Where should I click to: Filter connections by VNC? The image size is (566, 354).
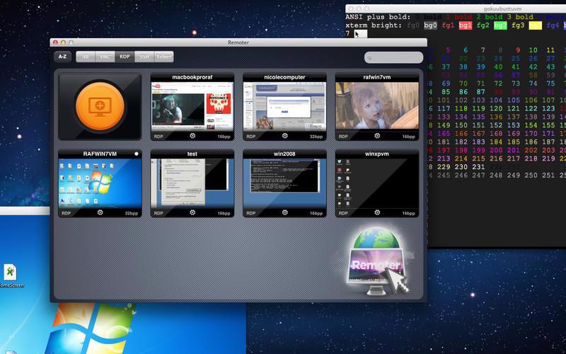(x=105, y=57)
